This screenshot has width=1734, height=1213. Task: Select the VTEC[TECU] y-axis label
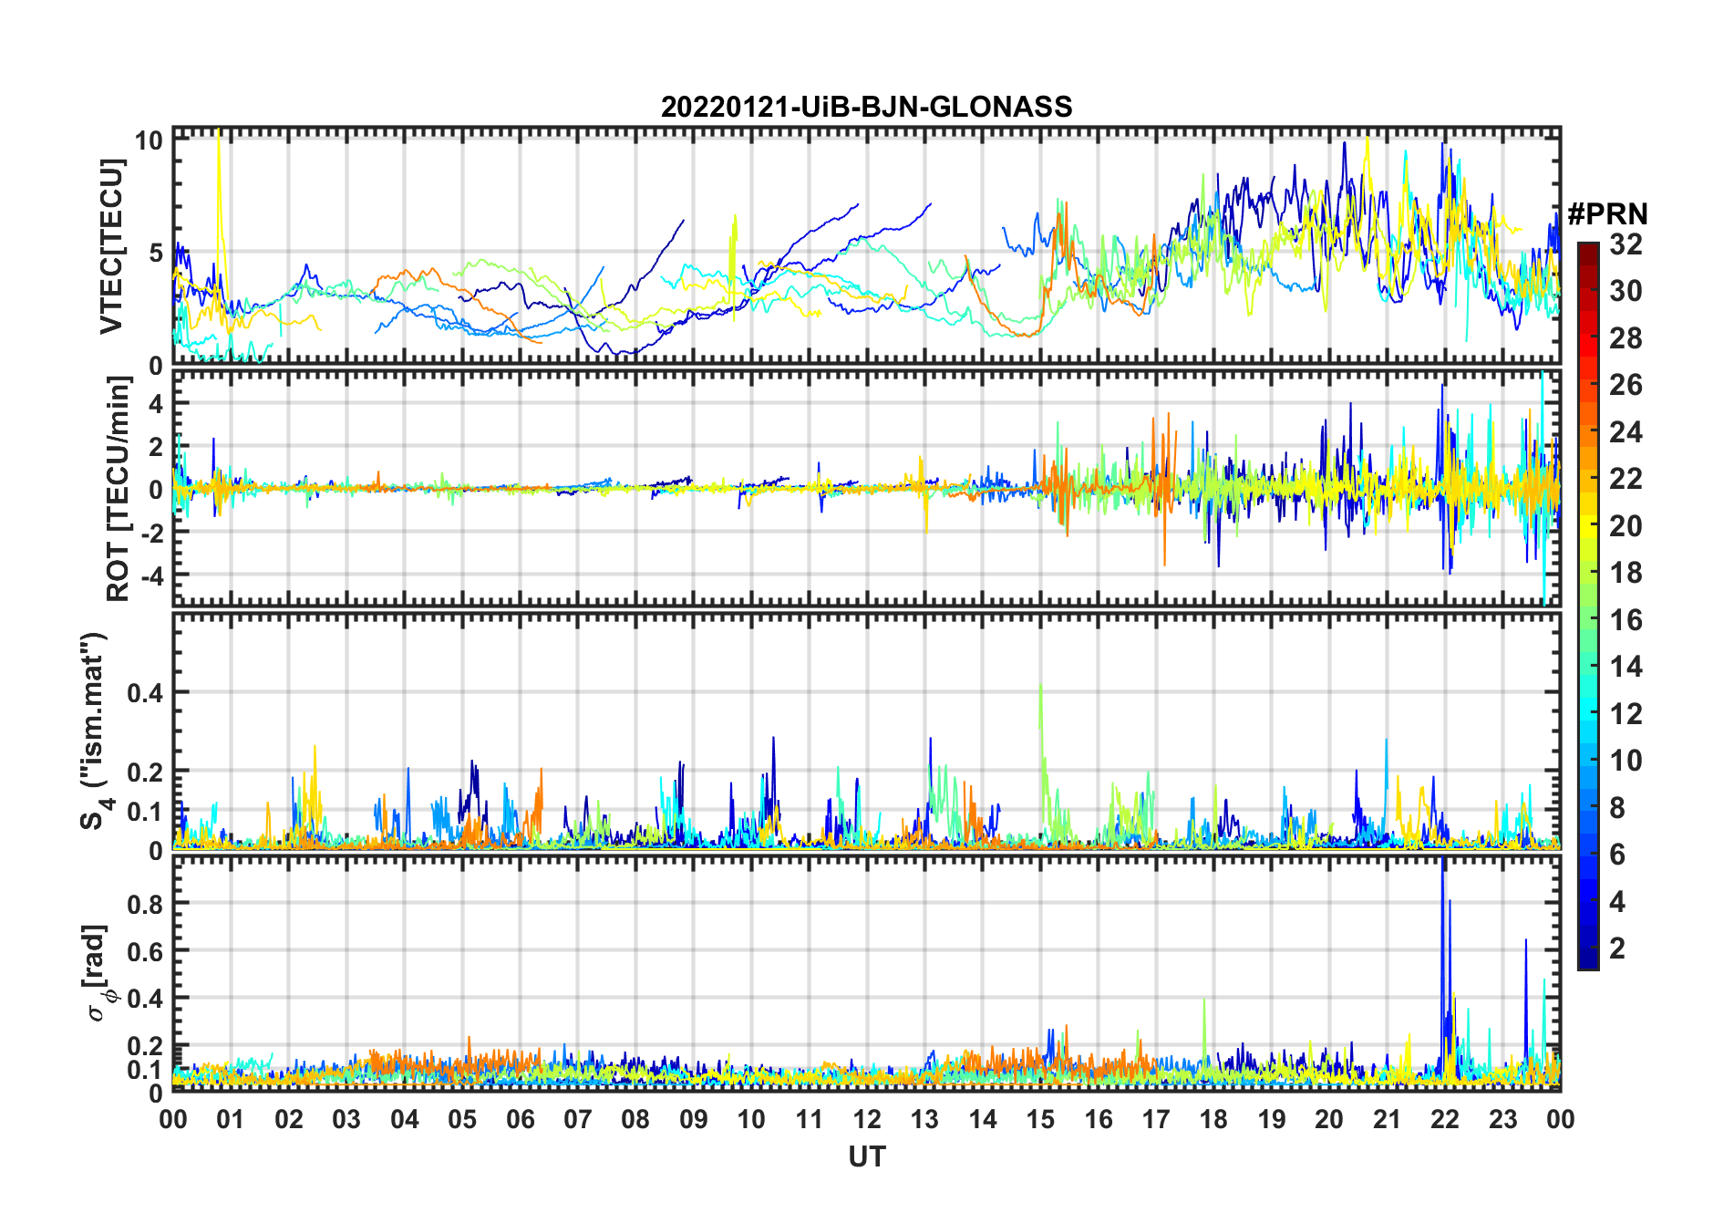pyautogui.click(x=111, y=246)
